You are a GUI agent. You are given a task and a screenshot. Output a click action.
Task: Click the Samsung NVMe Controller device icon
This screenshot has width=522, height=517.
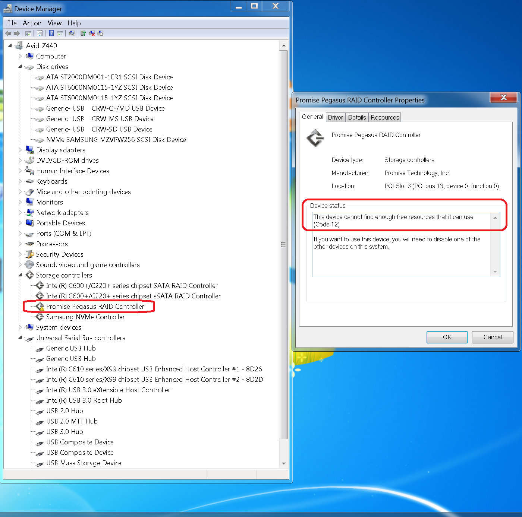[40, 317]
